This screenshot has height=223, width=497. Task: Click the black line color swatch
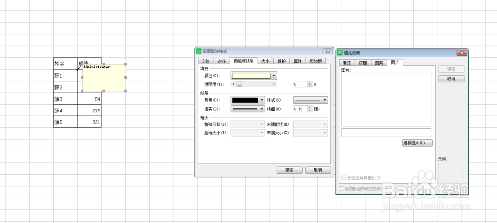[245, 100]
